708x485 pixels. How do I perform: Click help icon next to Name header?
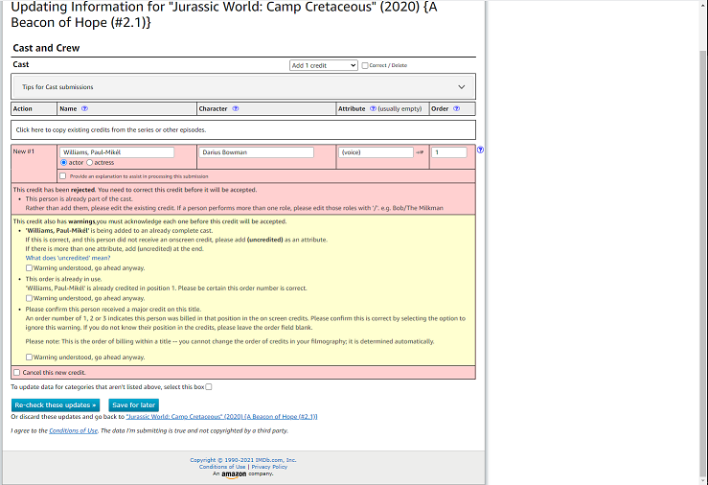coord(85,109)
